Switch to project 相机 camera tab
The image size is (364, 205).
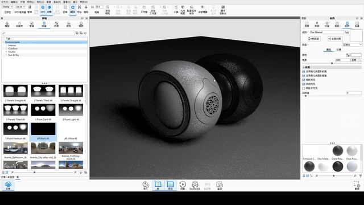[337, 24]
